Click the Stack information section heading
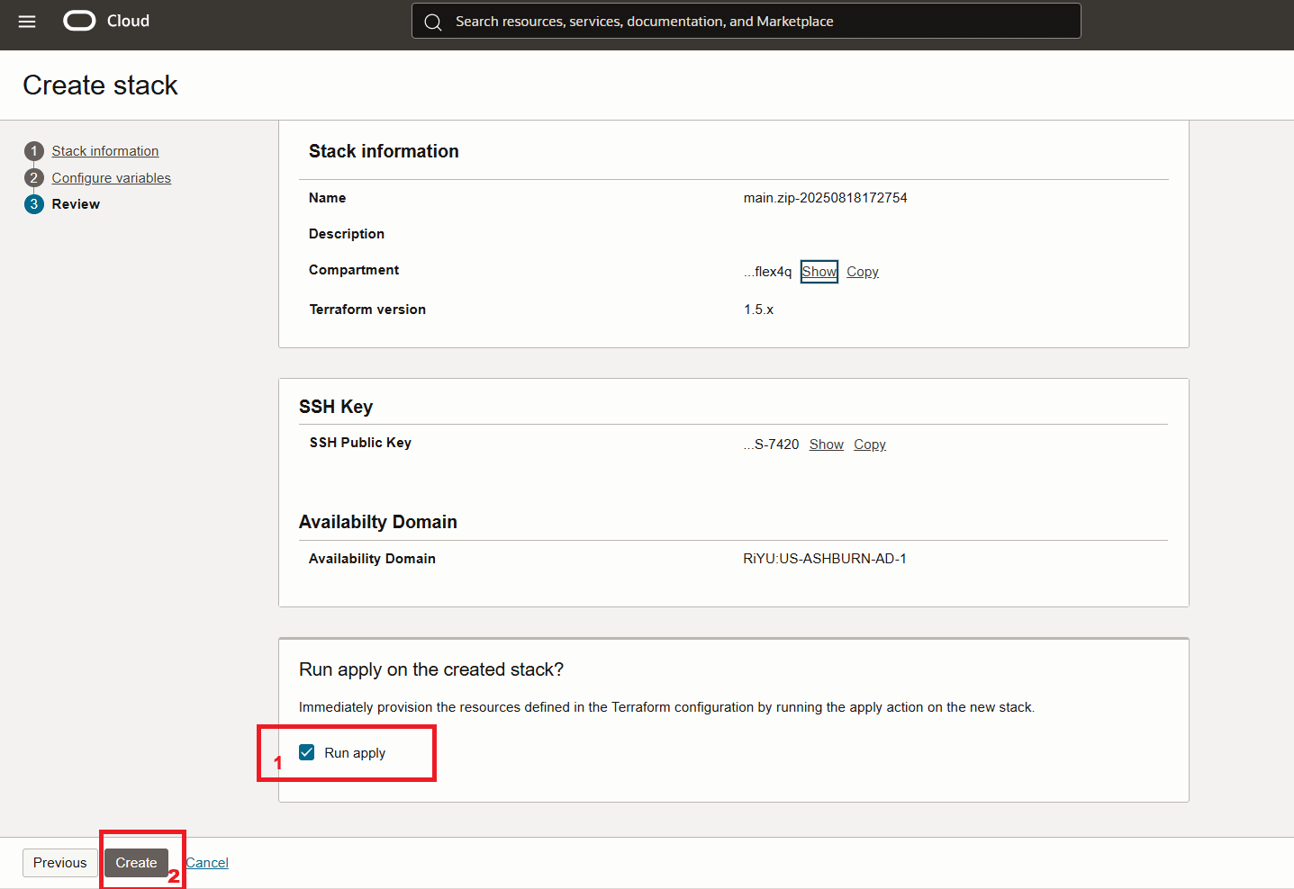 384,151
